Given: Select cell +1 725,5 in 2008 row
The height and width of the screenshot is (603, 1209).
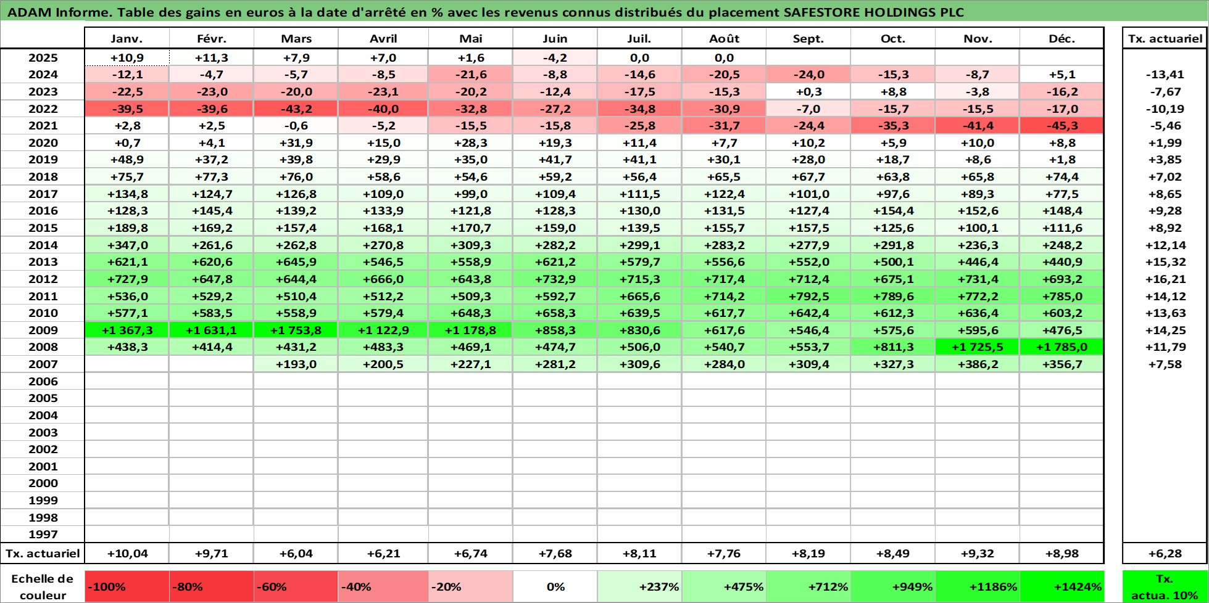Looking at the screenshot, I should click(x=978, y=347).
